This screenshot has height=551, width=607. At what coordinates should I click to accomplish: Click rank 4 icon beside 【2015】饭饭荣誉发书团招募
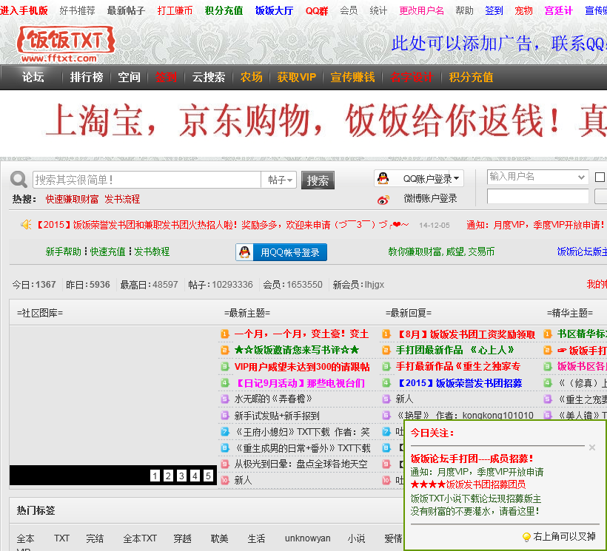click(386, 383)
